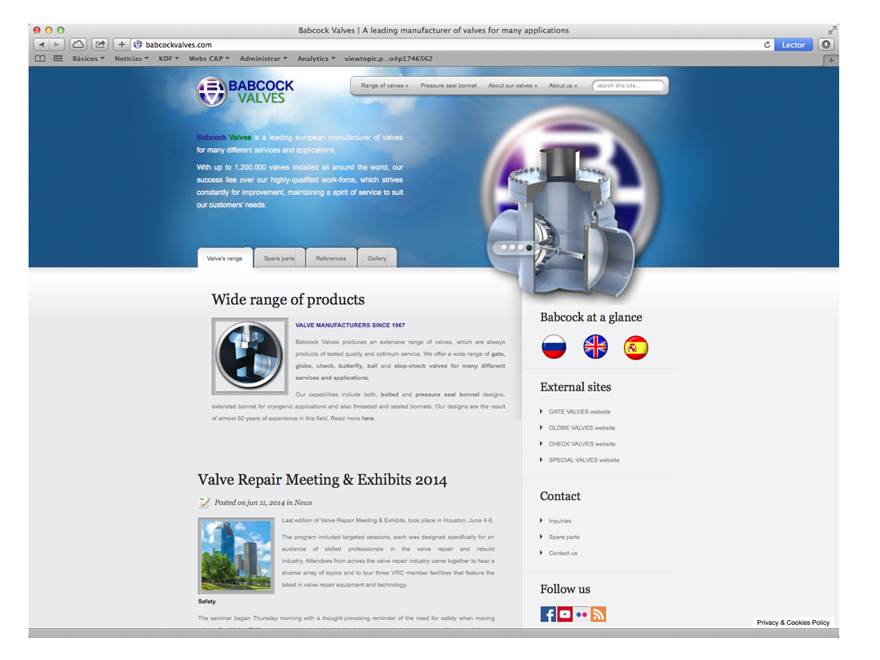Expand the About our valves menu
This screenshot has height=660, width=880.
(512, 86)
